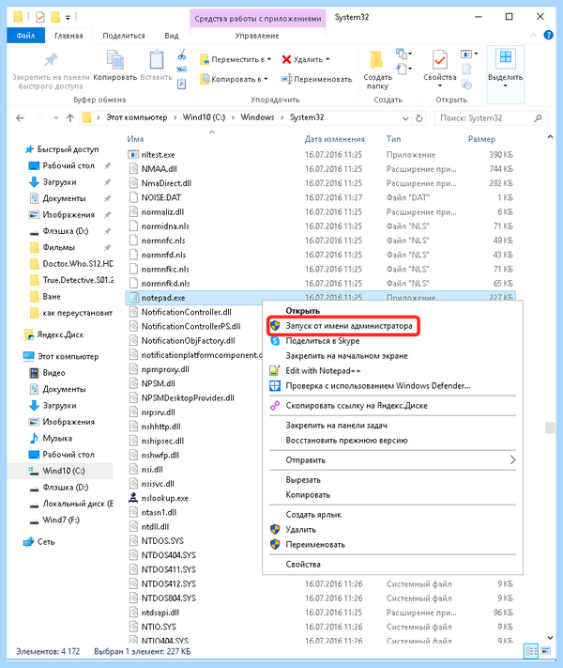Click Windows breadcrumb in address bar
This screenshot has width=563, height=668.
[257, 117]
